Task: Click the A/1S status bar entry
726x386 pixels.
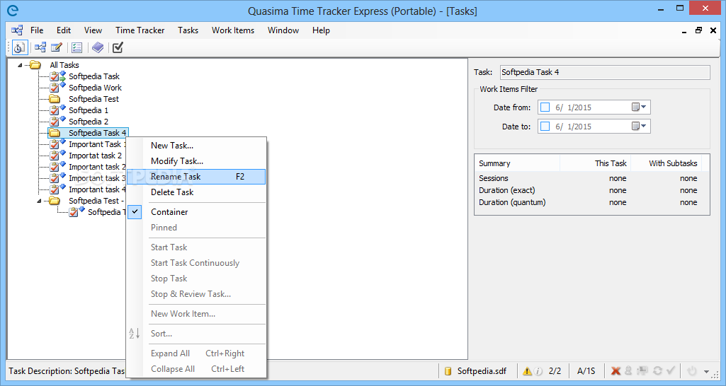Action: 586,370
